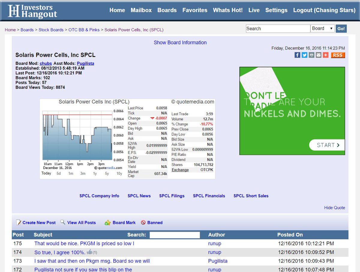360x272 pixels.
Task: Open SPCL Short Sales
Action: [251, 196]
